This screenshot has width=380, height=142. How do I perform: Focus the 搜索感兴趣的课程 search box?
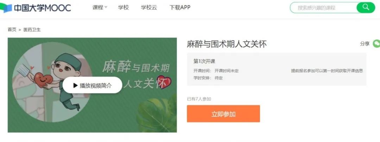323,8
